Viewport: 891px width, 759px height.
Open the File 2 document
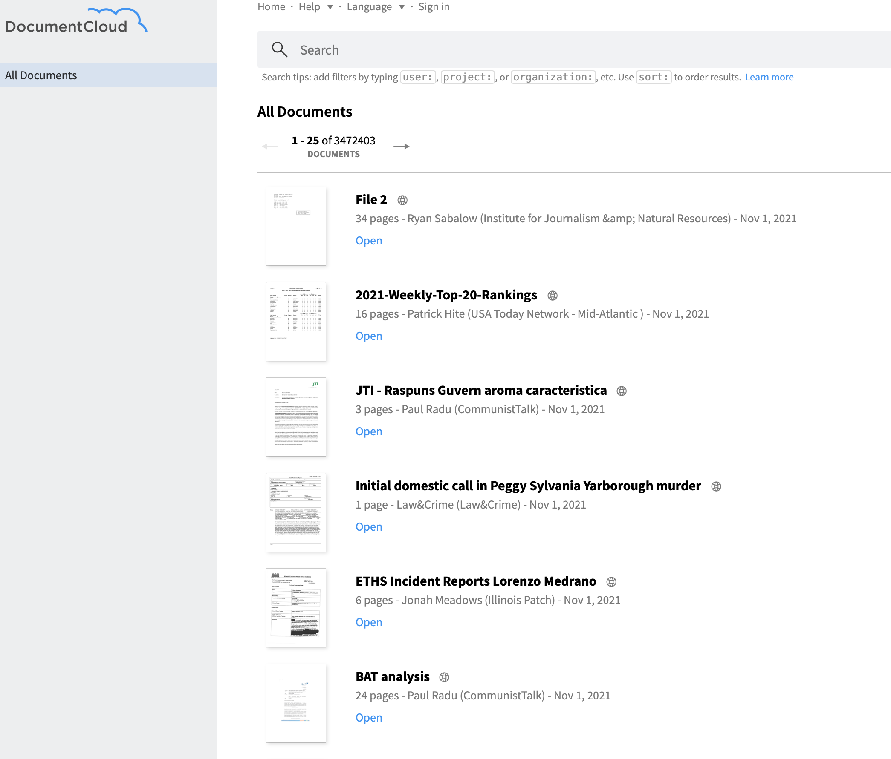[x=369, y=241]
